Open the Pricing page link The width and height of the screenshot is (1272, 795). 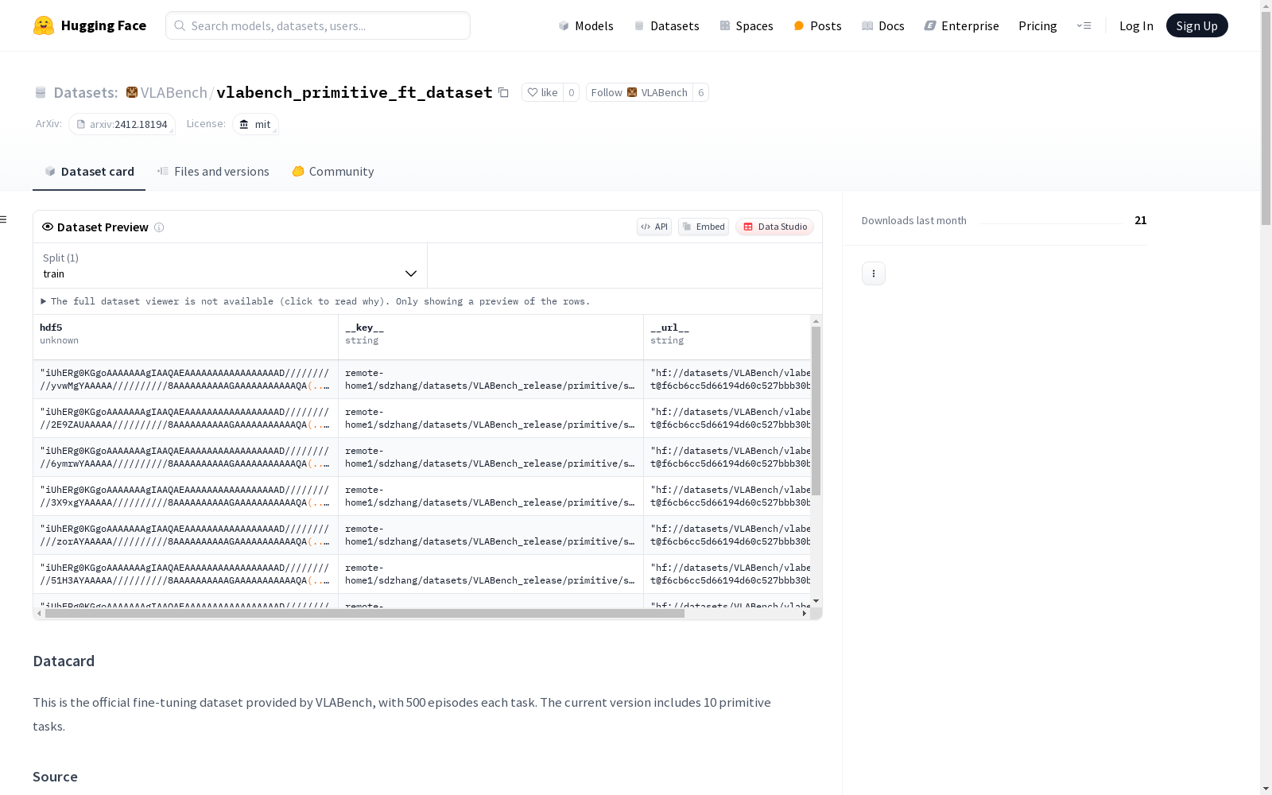pos(1037,25)
